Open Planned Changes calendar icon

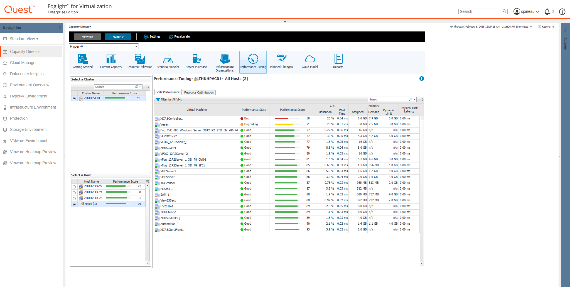[x=281, y=59]
